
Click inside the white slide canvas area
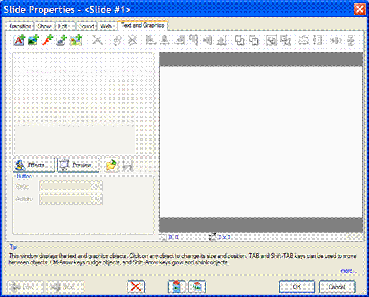click(261, 142)
